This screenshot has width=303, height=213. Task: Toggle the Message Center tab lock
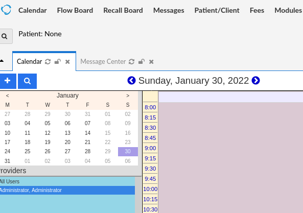click(x=142, y=62)
